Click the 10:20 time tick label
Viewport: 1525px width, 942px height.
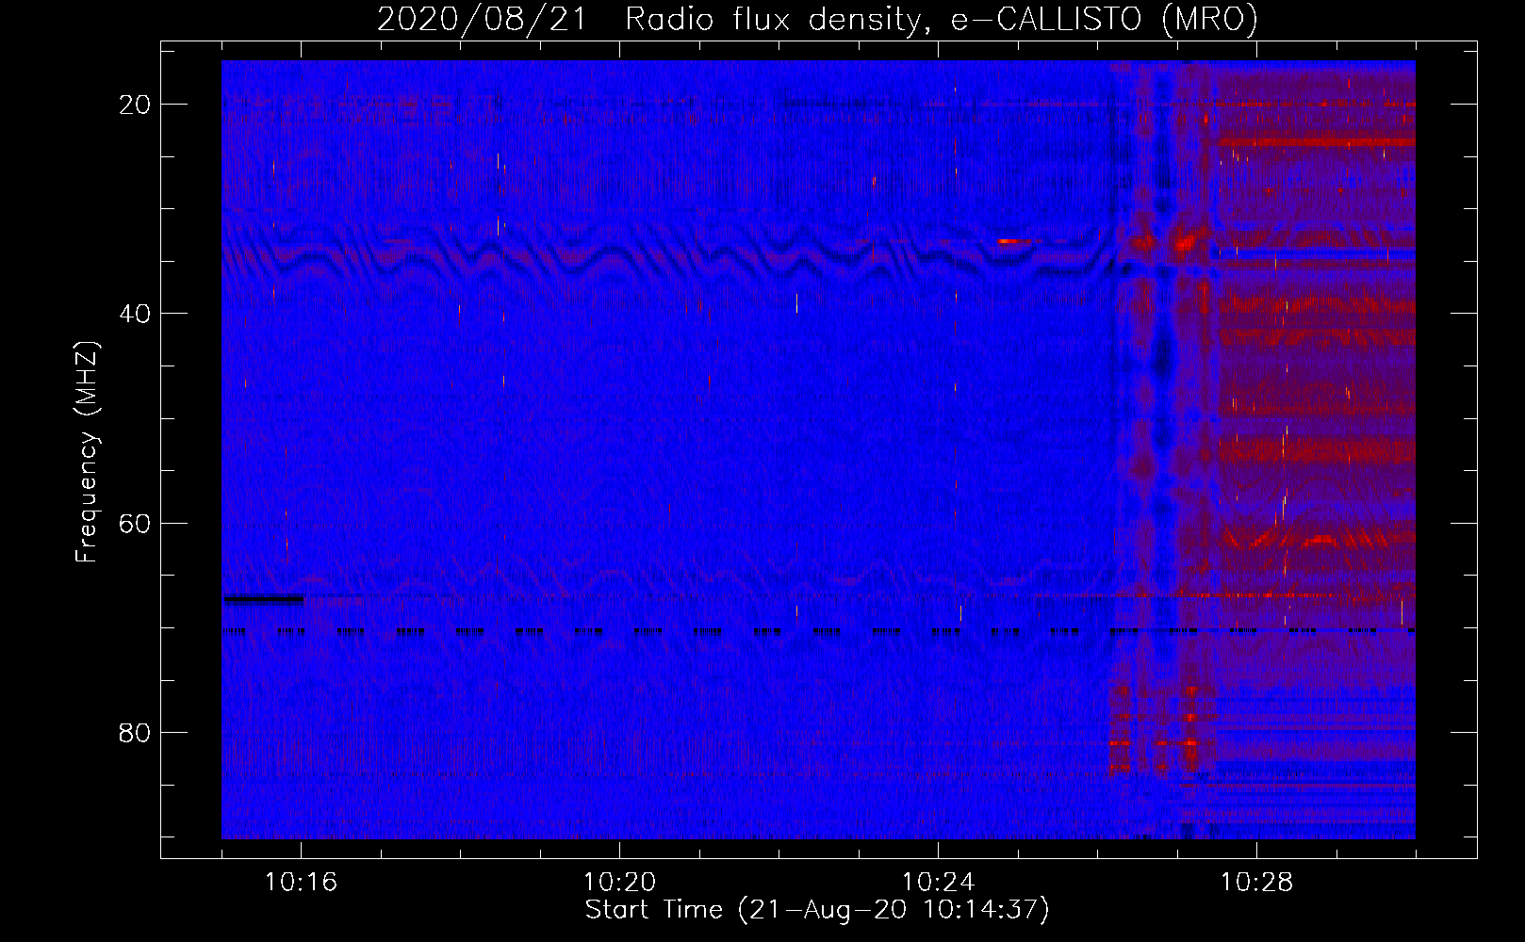coord(619,883)
